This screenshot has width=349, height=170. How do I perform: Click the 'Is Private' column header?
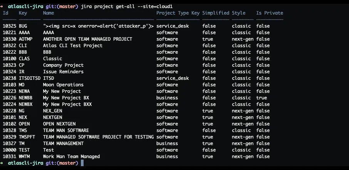[270, 13]
